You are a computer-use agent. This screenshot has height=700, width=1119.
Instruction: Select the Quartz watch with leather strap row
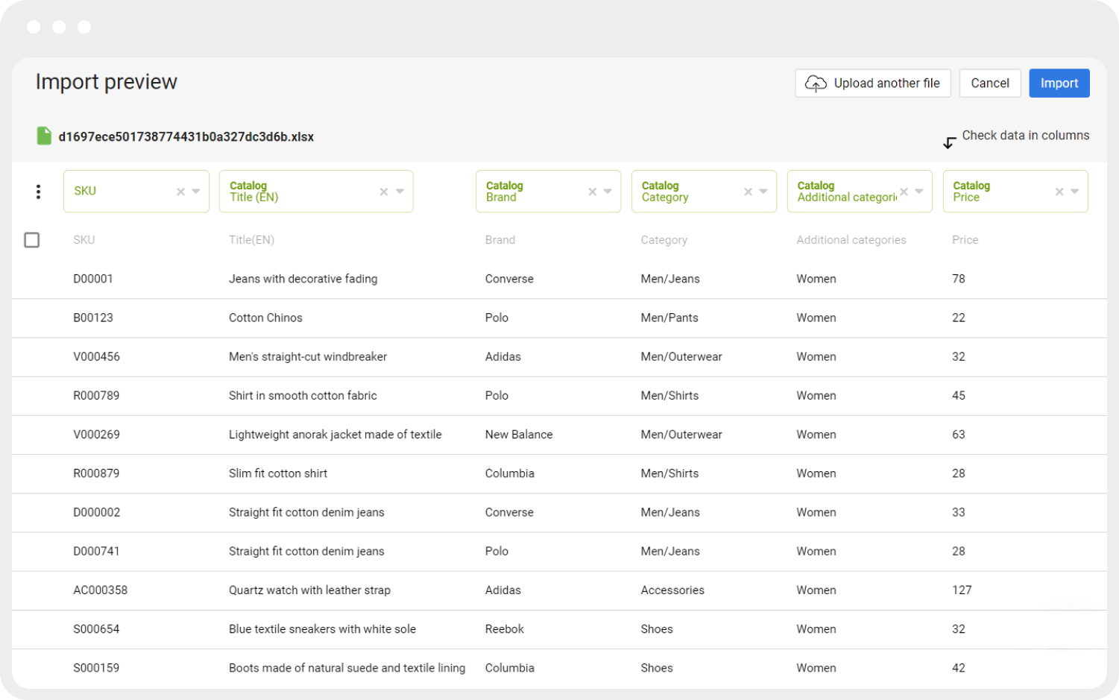(559, 590)
